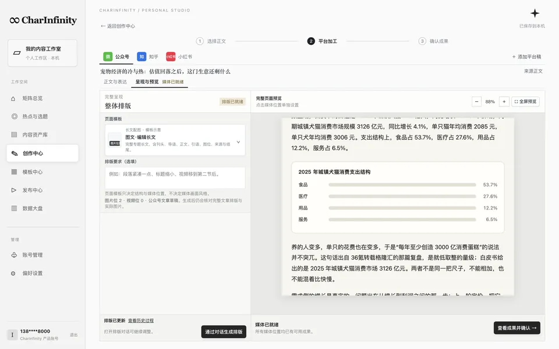Click the article title 宠物经济的冷与热
Viewport: 559px width, 349px height.
pyautogui.click(x=165, y=71)
